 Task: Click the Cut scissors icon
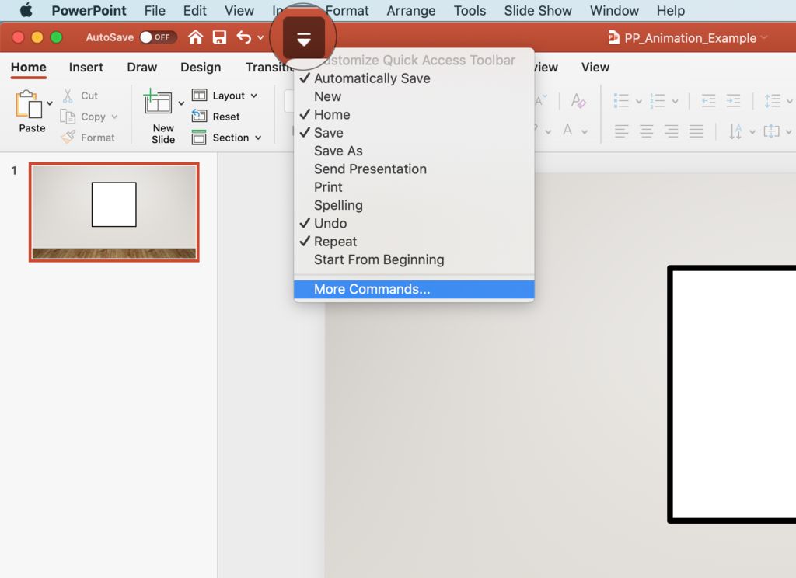68,96
